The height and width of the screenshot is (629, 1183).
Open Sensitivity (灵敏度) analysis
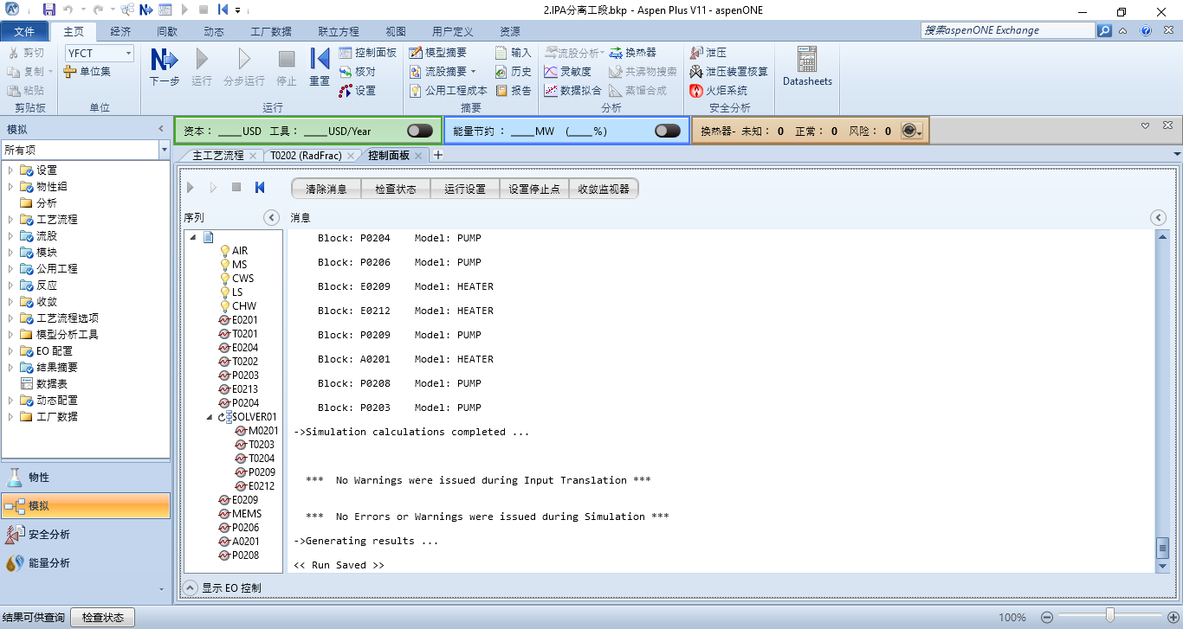coord(567,72)
